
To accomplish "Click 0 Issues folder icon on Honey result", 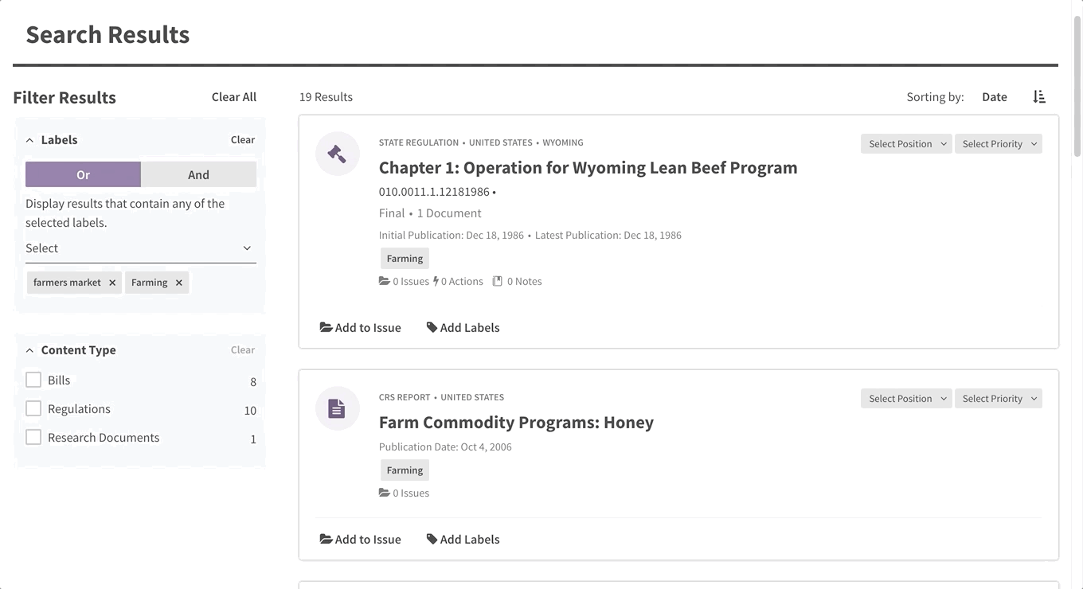I will coord(385,493).
